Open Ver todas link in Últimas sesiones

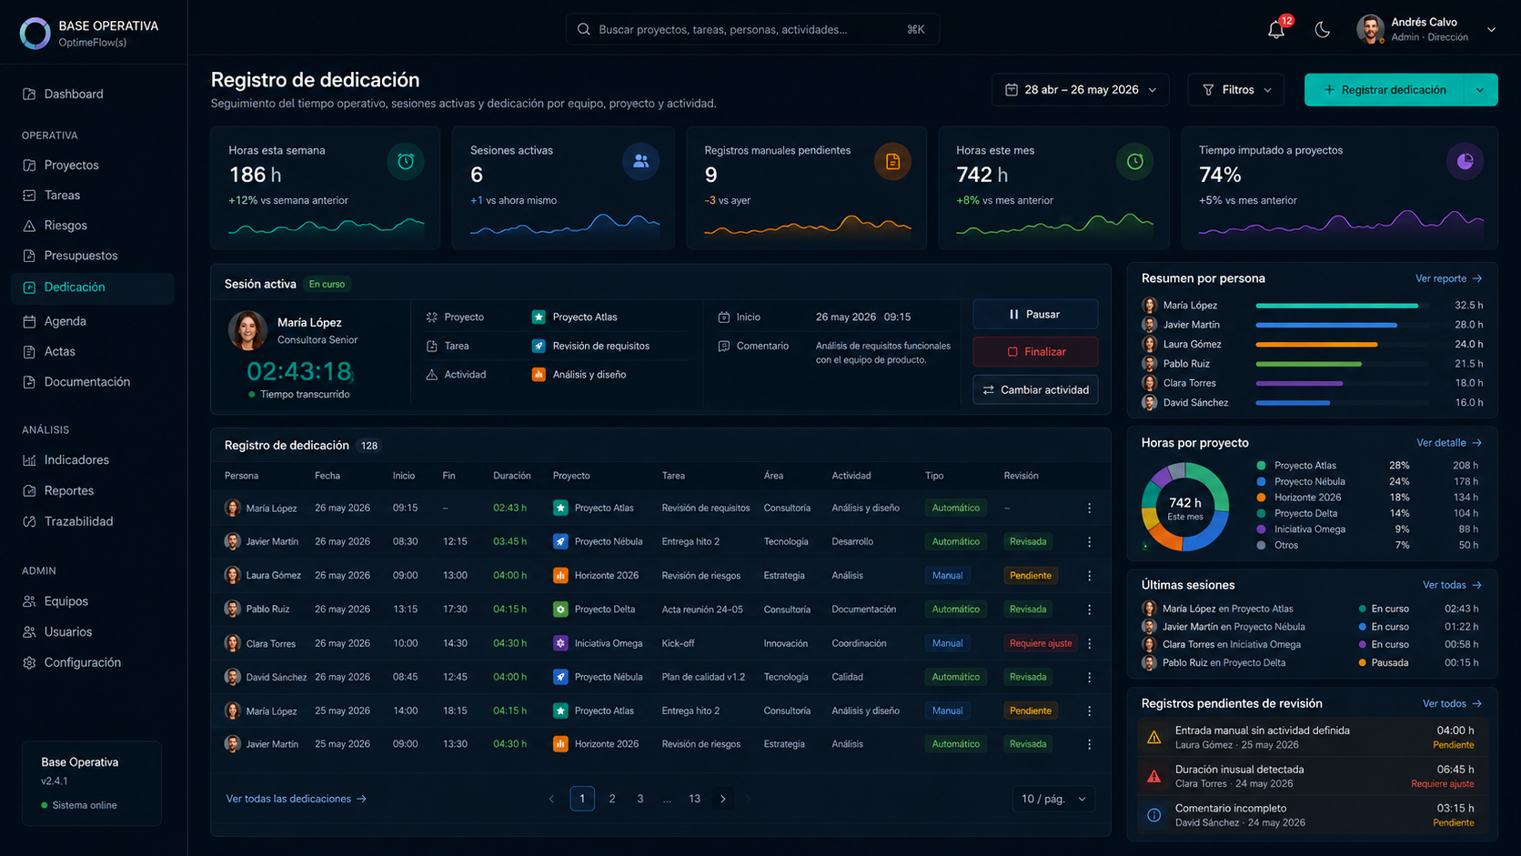coord(1452,585)
